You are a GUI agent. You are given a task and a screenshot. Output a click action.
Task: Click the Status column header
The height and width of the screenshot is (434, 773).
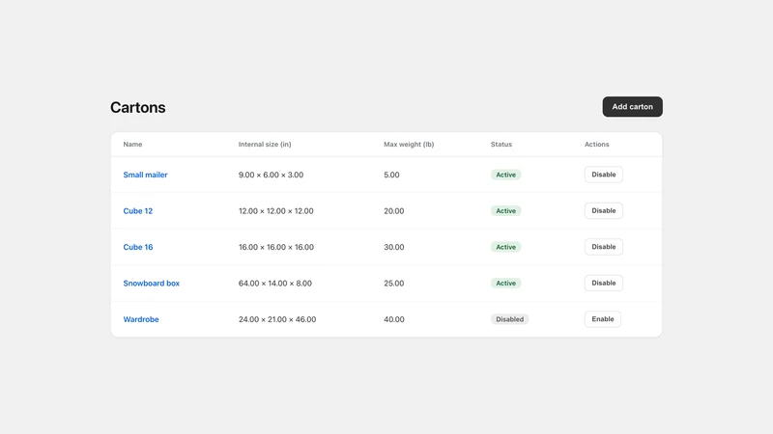tap(501, 144)
